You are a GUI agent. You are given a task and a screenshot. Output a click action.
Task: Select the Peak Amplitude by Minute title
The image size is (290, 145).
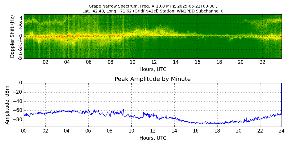click(x=153, y=79)
